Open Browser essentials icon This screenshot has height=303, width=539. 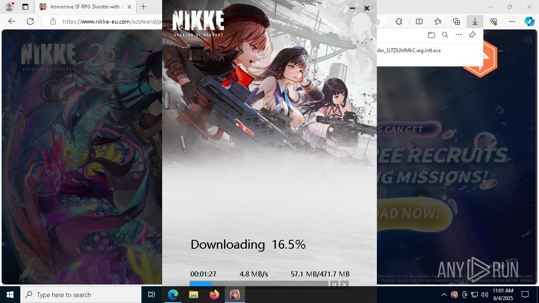(x=494, y=21)
